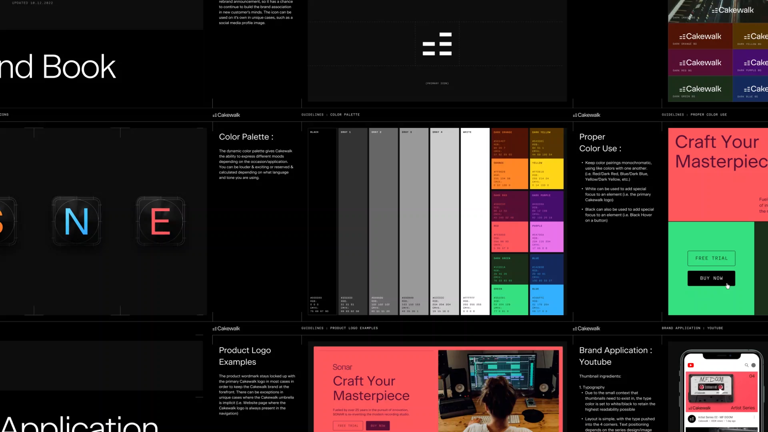The width and height of the screenshot is (768, 432).
Task: Click the "Thumbnail ingredients:" line
Action: pos(600,376)
